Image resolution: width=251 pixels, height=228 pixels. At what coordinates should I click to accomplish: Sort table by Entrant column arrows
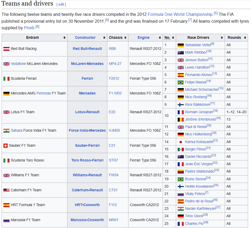[64, 38]
